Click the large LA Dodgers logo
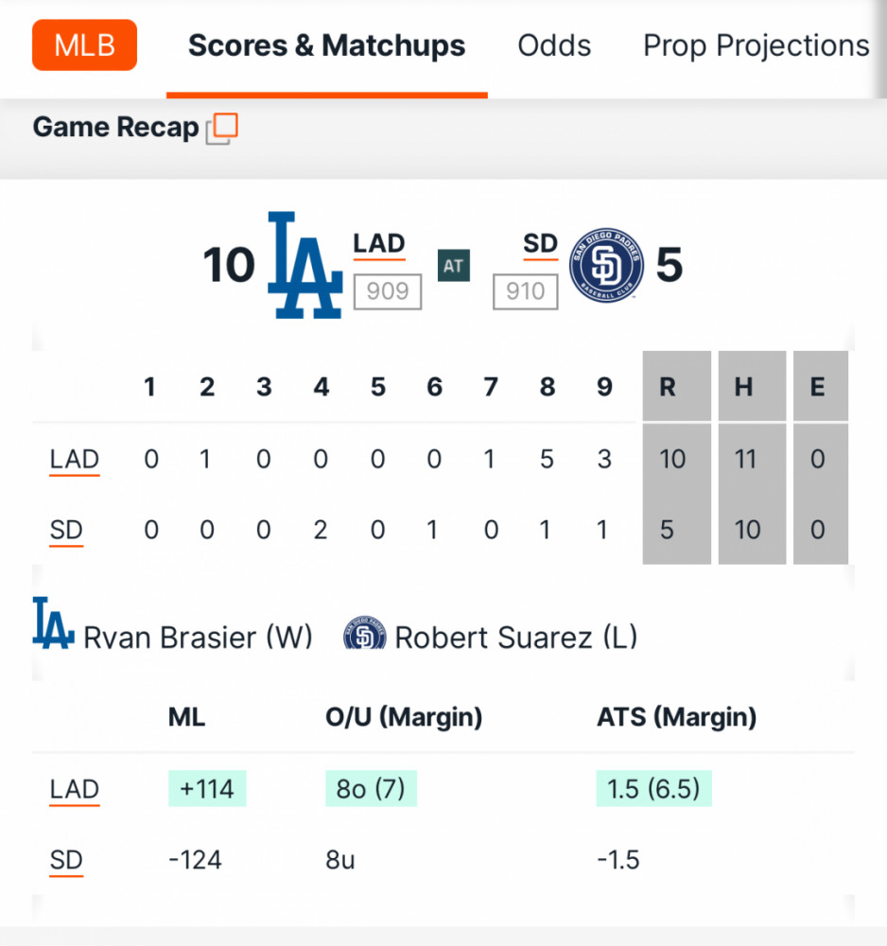Image resolution: width=887 pixels, height=946 pixels. coord(305,265)
